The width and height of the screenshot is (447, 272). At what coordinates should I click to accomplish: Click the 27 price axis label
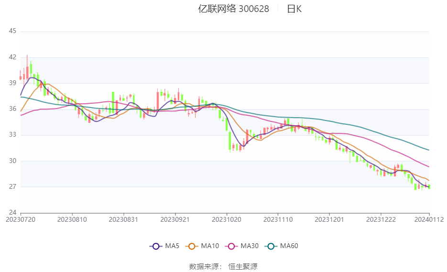12,186
